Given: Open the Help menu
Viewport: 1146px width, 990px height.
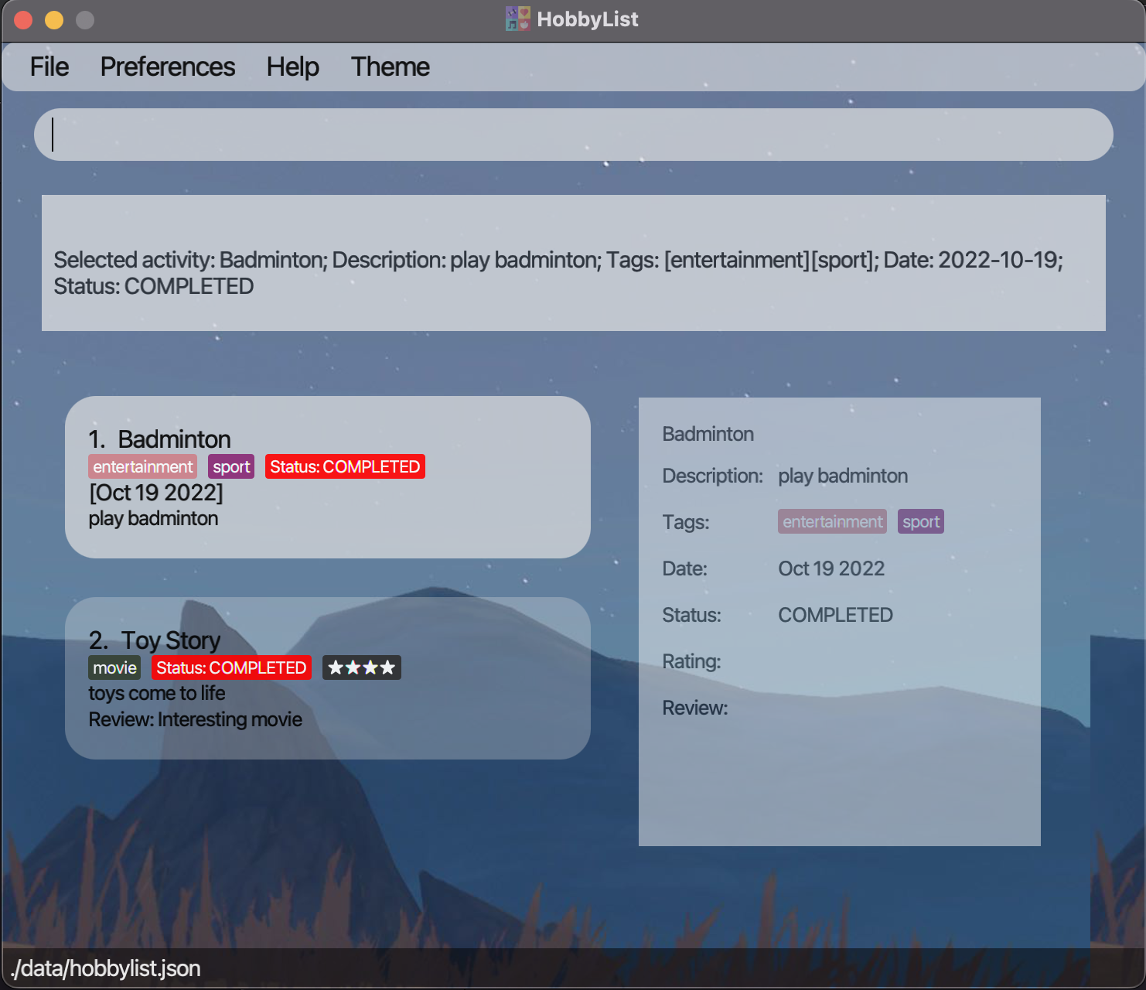Looking at the screenshot, I should pyautogui.click(x=293, y=67).
